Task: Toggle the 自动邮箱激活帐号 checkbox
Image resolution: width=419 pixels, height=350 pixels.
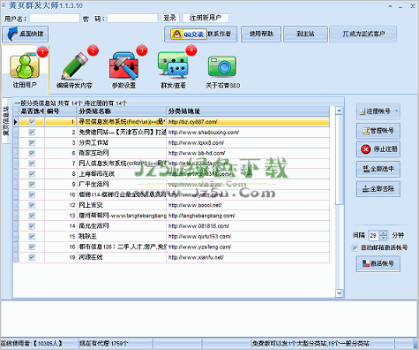Action: coord(355,248)
